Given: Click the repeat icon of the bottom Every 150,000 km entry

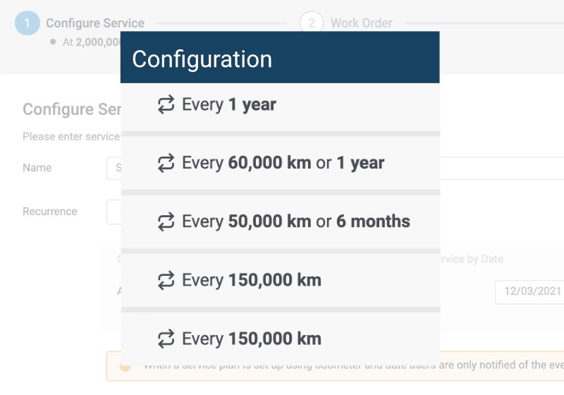Looking at the screenshot, I should (166, 339).
